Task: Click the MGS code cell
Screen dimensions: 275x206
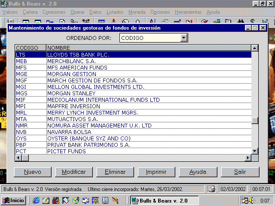Action: coord(31,94)
